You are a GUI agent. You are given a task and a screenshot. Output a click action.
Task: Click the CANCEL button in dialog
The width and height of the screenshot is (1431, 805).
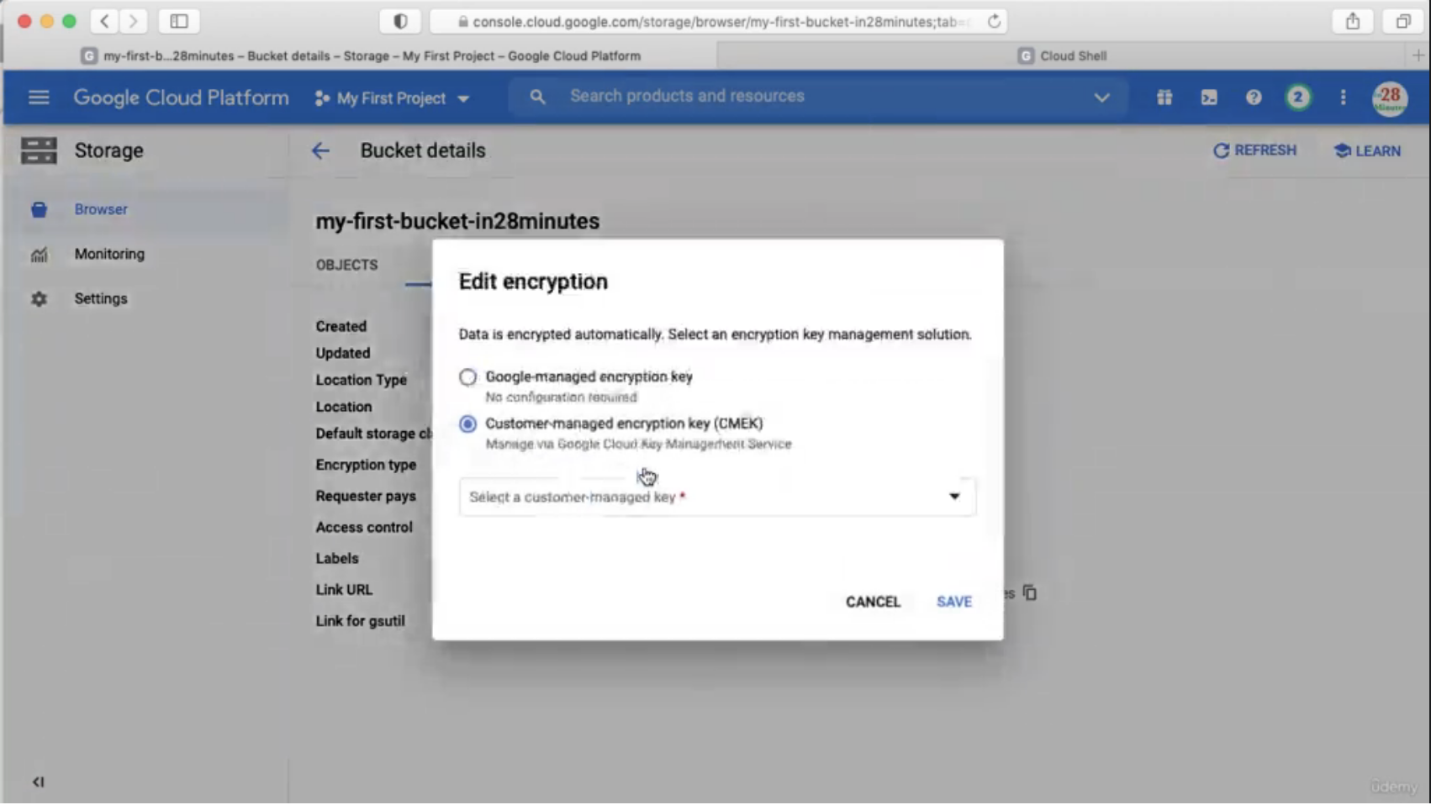(x=873, y=602)
